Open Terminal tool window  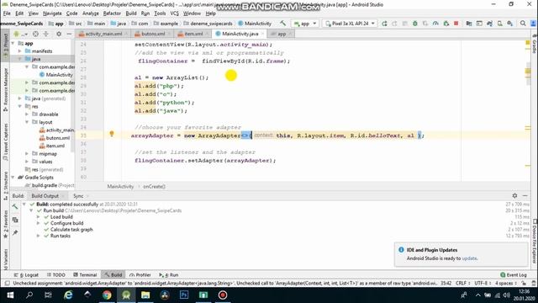click(x=85, y=275)
